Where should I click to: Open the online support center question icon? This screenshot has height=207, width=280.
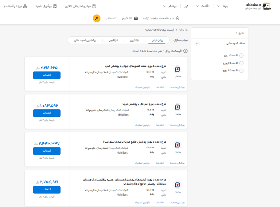[94, 6]
